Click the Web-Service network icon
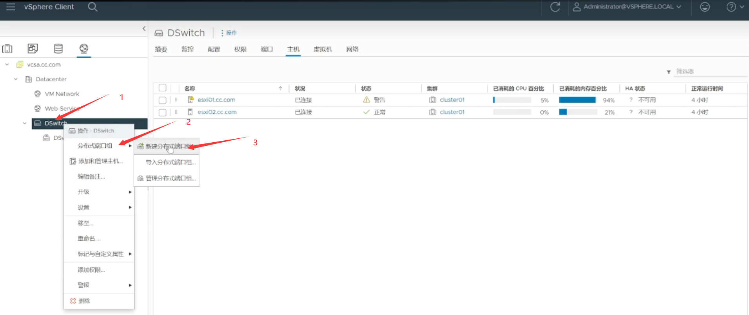This screenshot has width=749, height=315. click(x=38, y=108)
